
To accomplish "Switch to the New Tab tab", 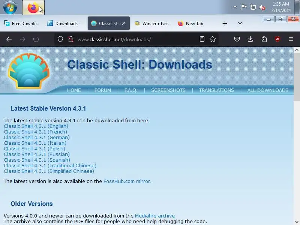I will [195, 24].
